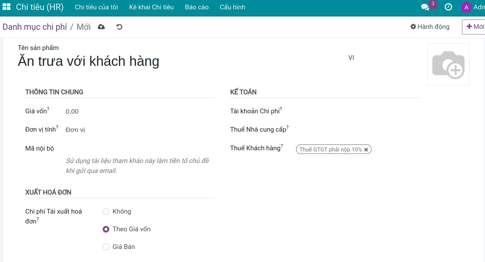Screen dimensions: 485x262
Task: Open the Đơn vị tính dropdown field
Action: click(x=140, y=130)
